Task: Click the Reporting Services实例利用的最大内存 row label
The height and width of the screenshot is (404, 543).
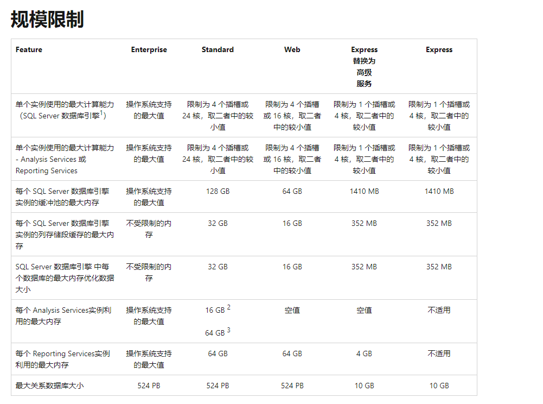Action: click(63, 359)
